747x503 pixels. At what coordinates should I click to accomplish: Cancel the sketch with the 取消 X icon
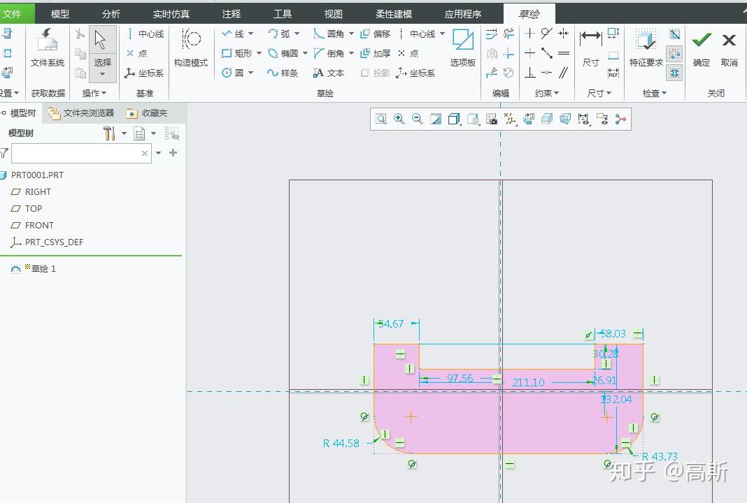729,41
